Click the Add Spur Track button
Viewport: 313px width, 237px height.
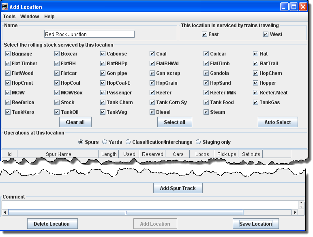tap(178, 188)
